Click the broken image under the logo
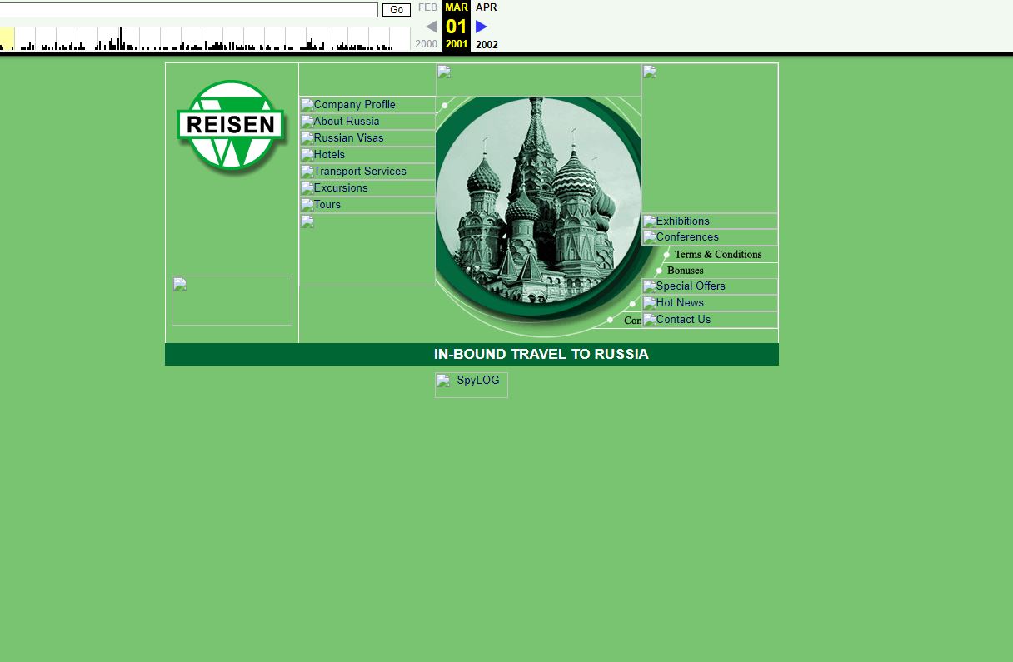The height and width of the screenshot is (662, 1013). point(232,300)
